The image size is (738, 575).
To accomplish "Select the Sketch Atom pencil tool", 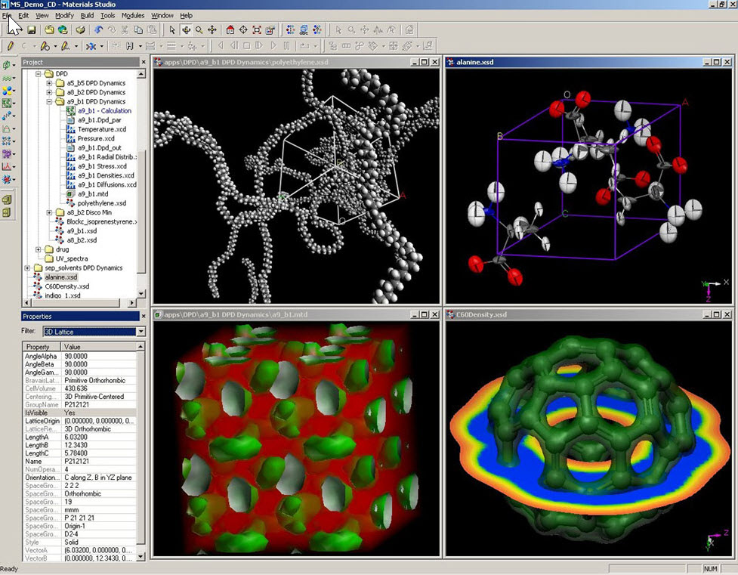I will pyautogui.click(x=11, y=46).
